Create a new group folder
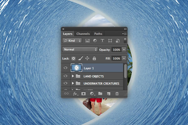The image size is (188, 125). [x=100, y=93]
